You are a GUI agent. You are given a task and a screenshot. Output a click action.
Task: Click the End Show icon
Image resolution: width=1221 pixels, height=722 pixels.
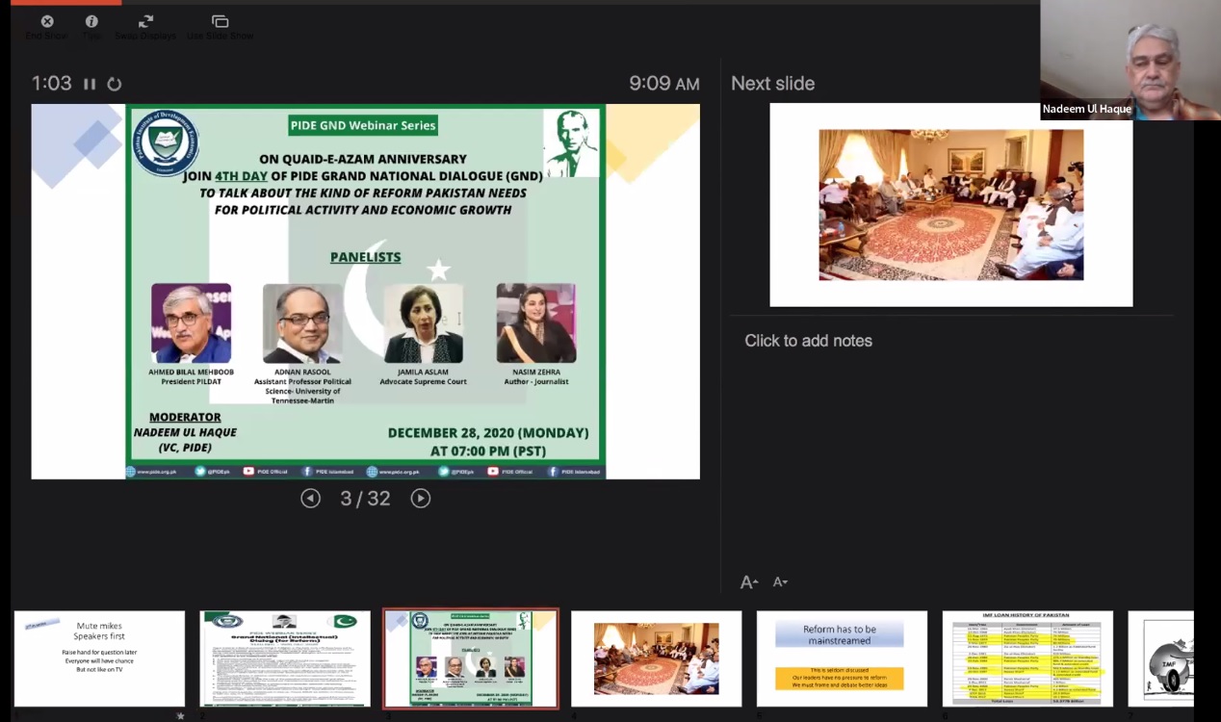click(x=46, y=21)
